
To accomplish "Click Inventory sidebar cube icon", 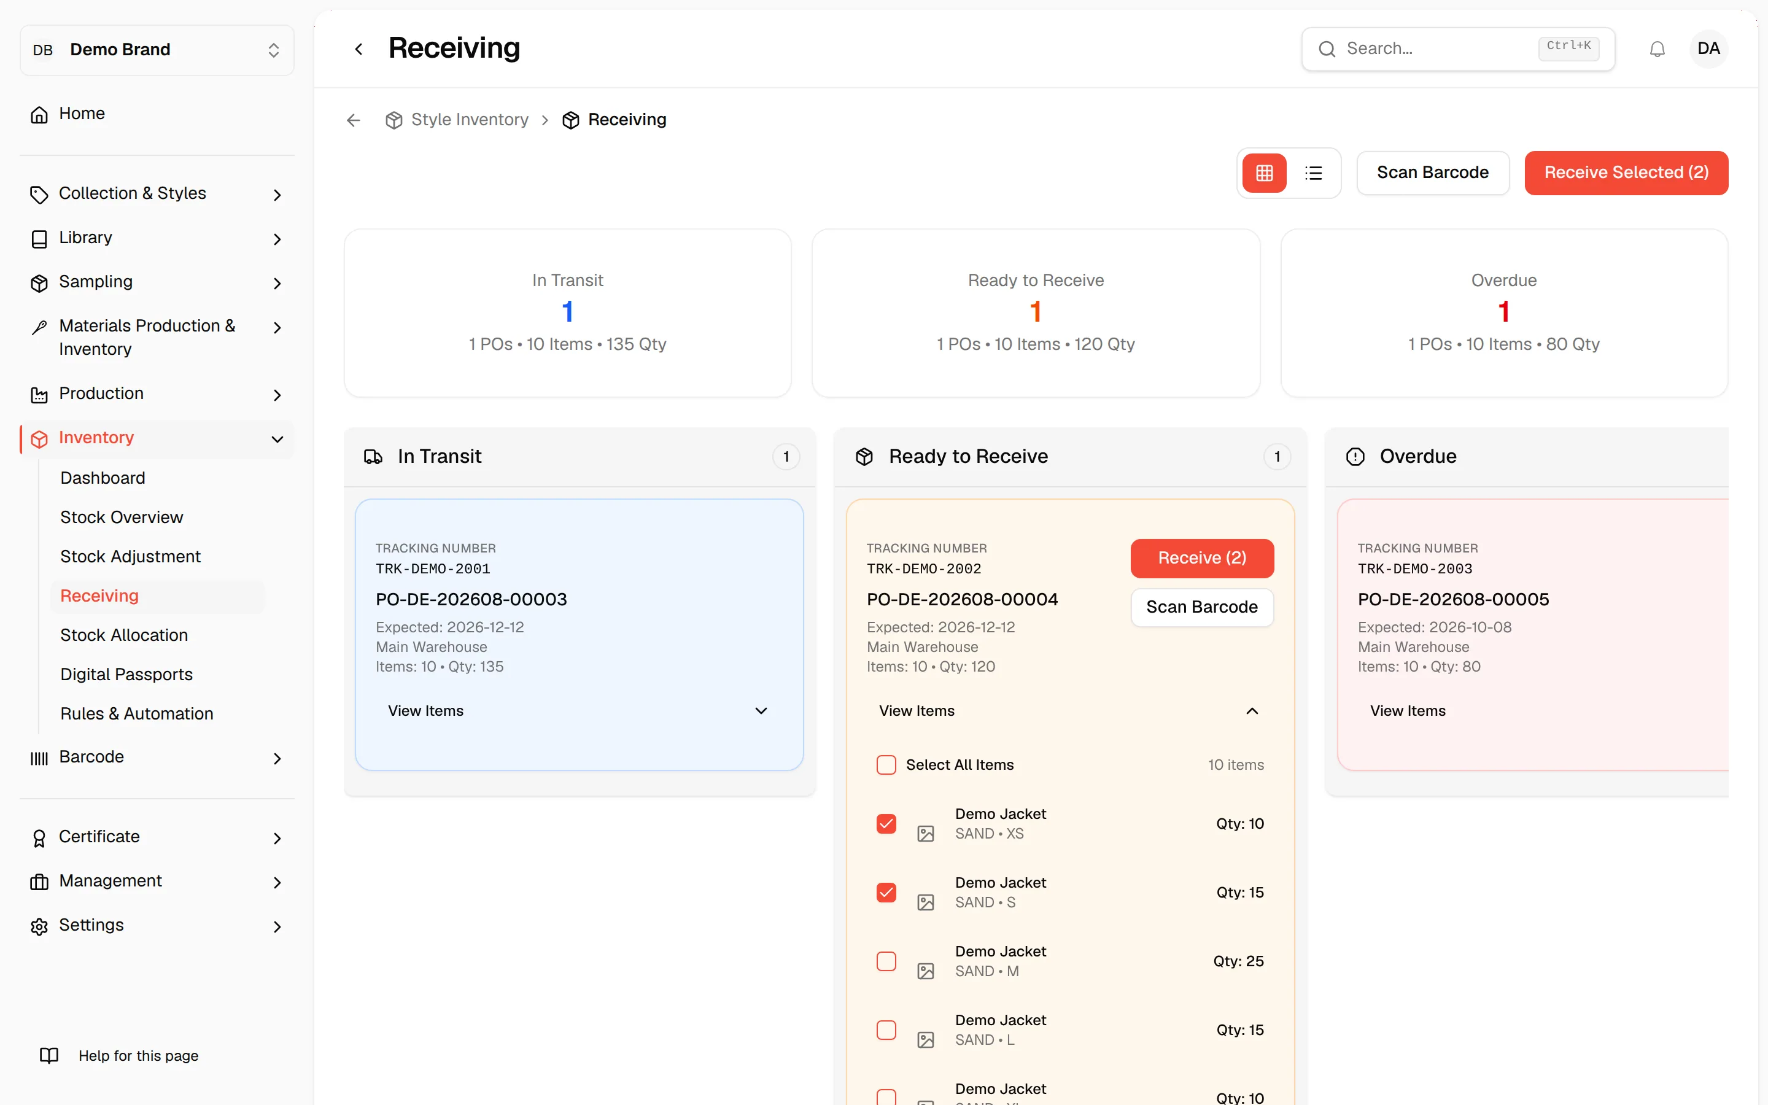I will click(x=39, y=438).
